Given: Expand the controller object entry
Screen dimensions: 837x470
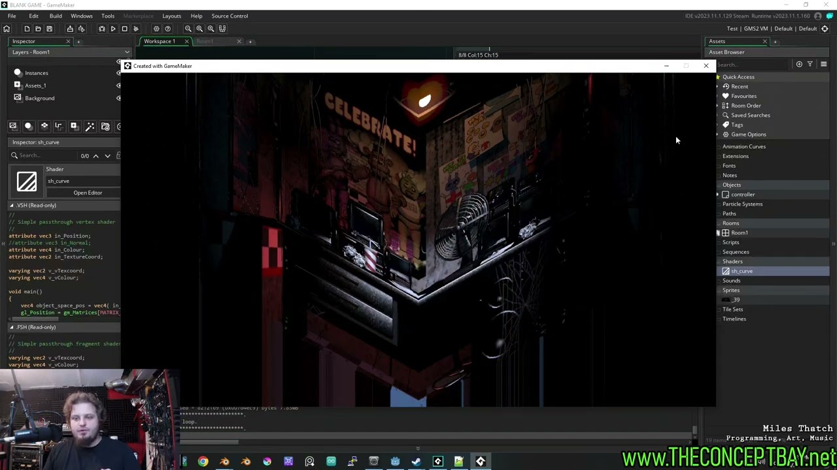Looking at the screenshot, I should pos(718,195).
